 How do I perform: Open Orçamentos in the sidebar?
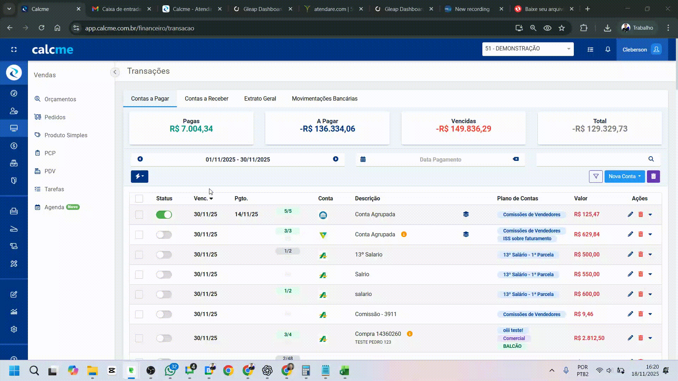click(60, 99)
